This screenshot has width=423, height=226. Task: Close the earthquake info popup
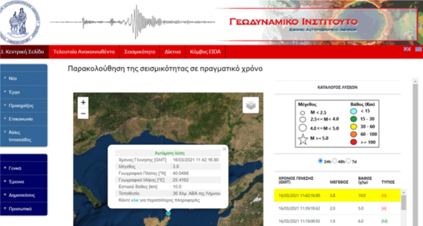[224, 149]
